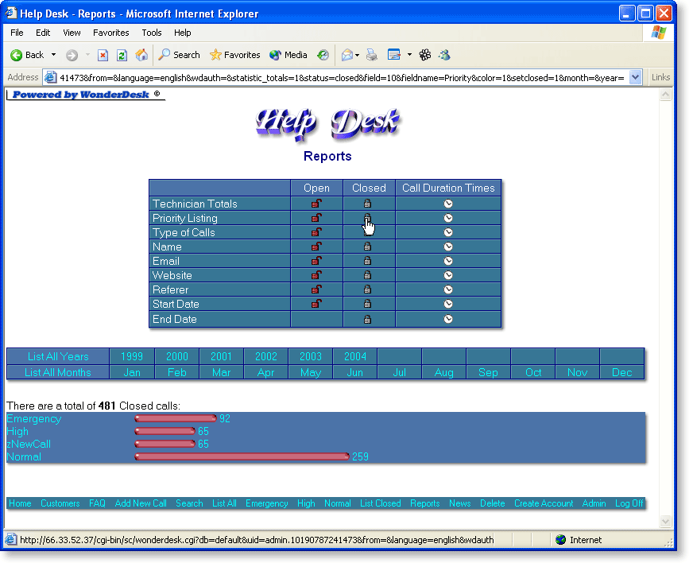Viewport: 693px width, 567px height.
Task: Open the Start Date open lock icon
Action: [x=316, y=304]
